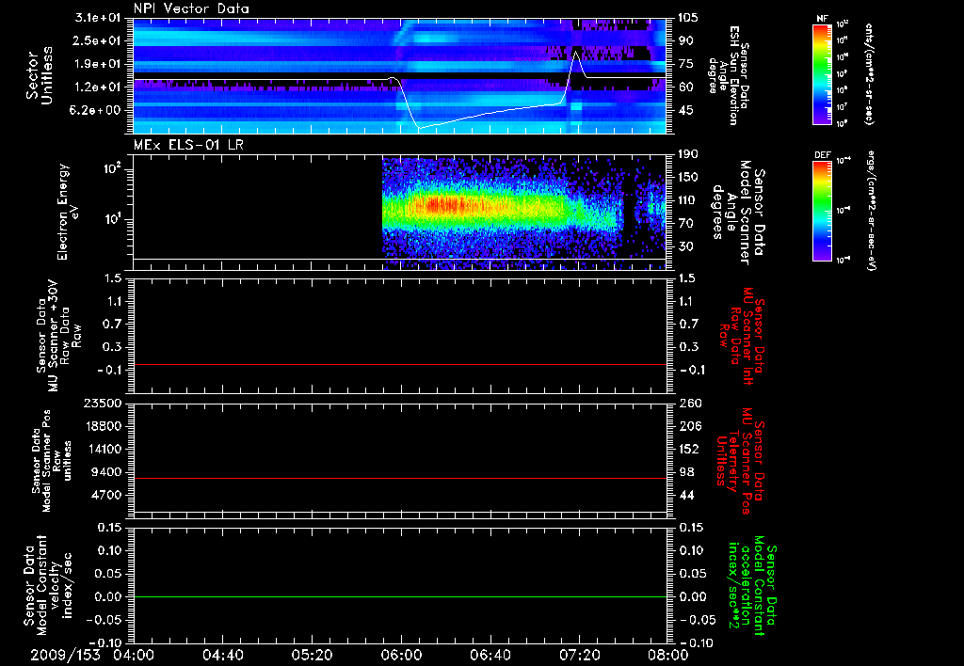Click the green line in the velocity panel

pyautogui.click(x=399, y=596)
